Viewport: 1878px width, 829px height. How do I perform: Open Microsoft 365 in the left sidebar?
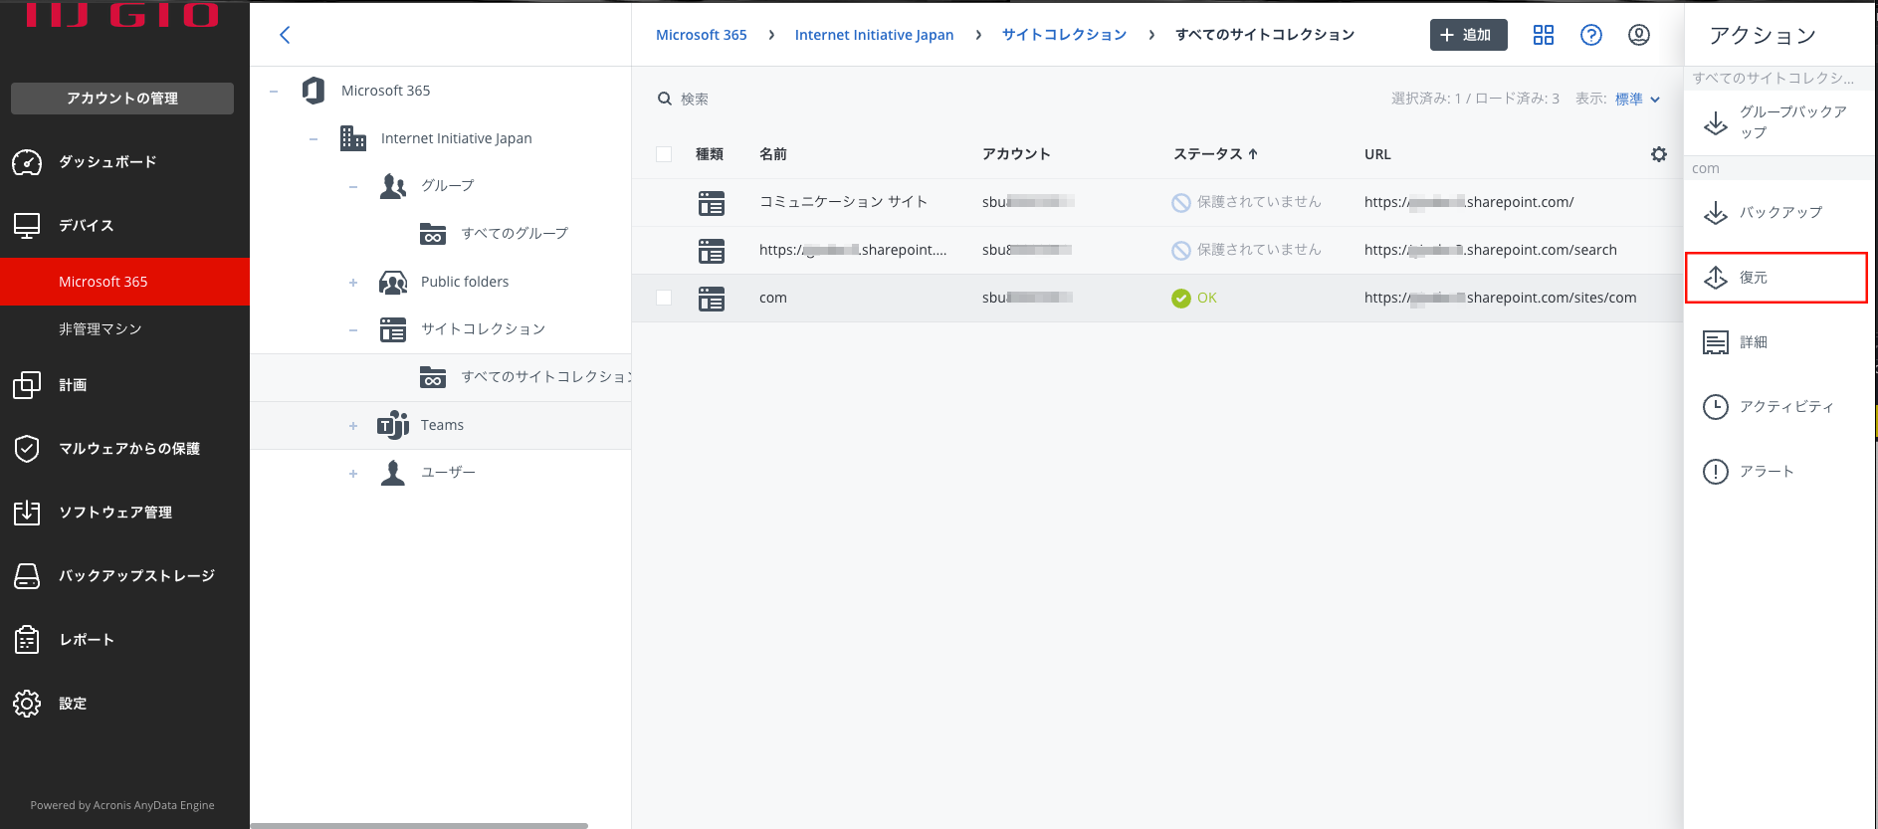pyautogui.click(x=124, y=282)
